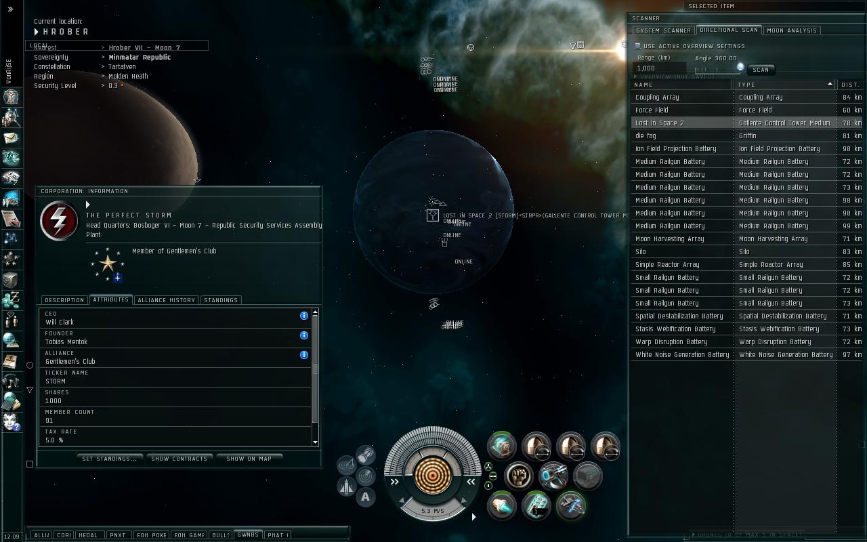Click the Show On Map button
The width and height of the screenshot is (867, 542).
click(x=249, y=459)
